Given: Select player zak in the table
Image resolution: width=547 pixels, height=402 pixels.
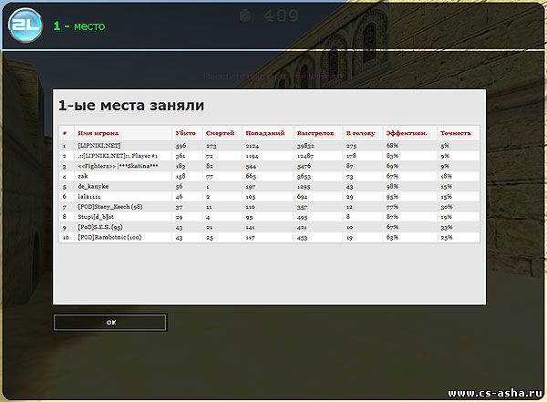Looking at the screenshot, I should point(83,176).
